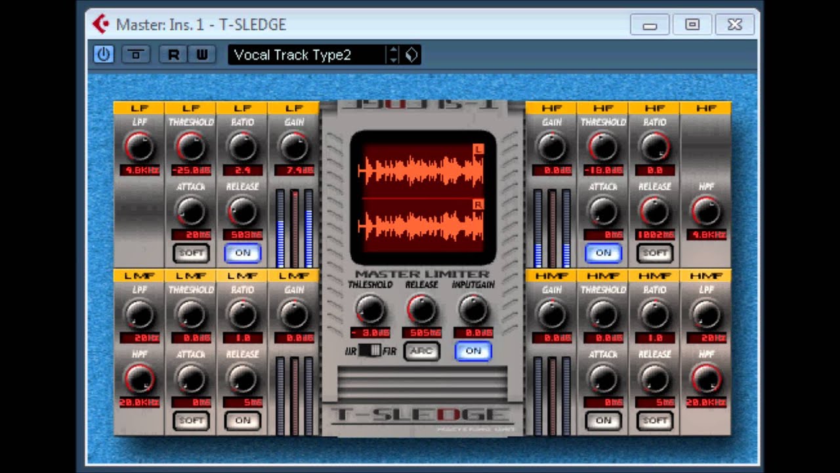840x473 pixels.
Task: Click the LF band Threshold knob
Action: [x=191, y=146]
